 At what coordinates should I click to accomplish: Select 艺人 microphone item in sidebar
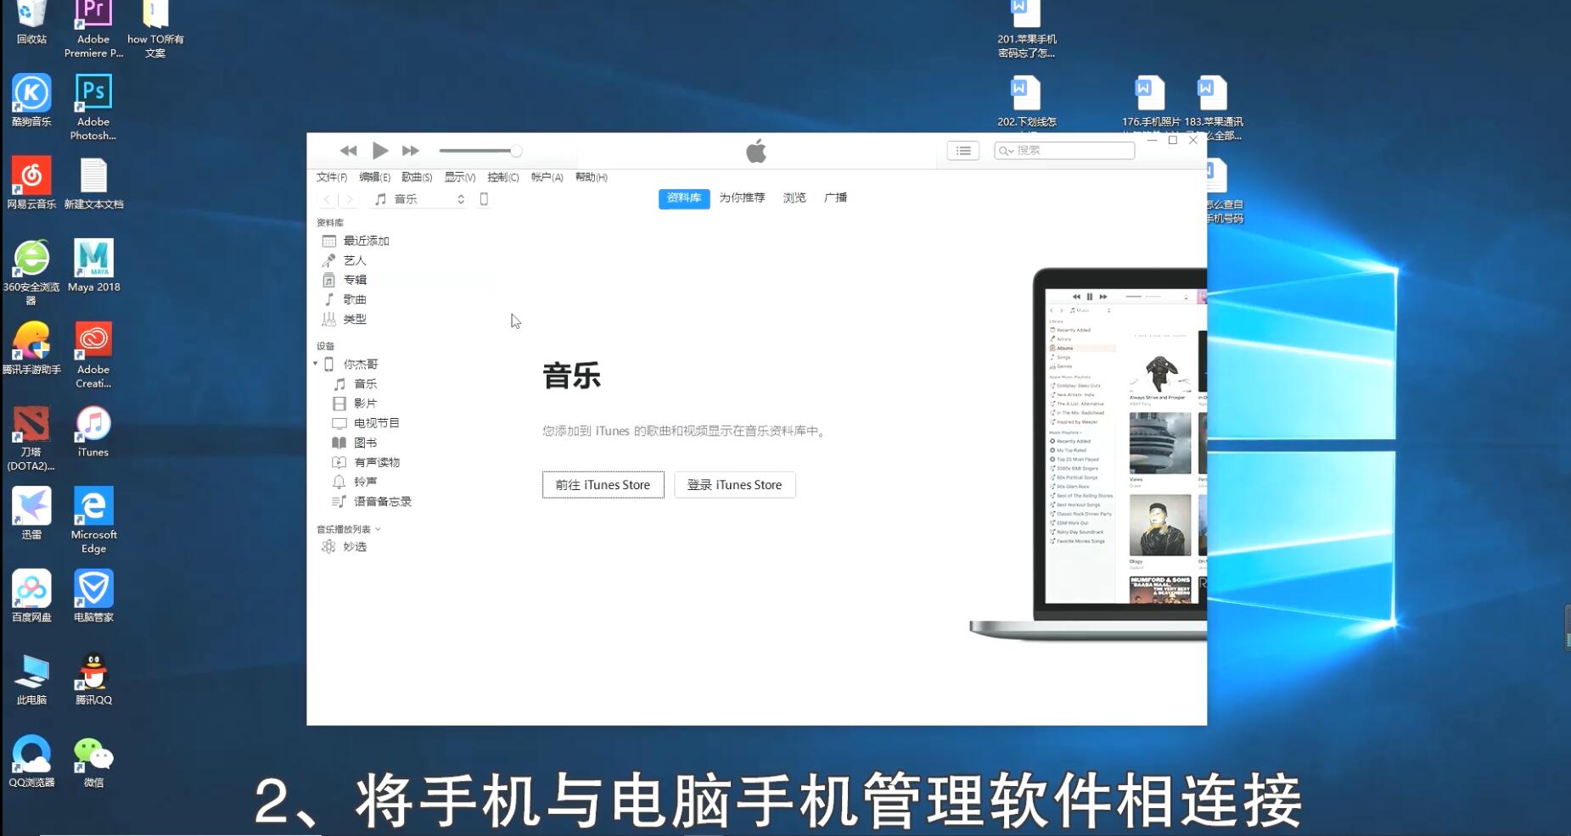point(354,261)
